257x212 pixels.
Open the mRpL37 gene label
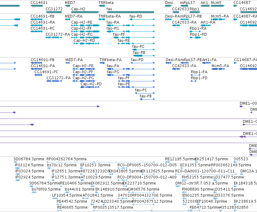(188, 3)
